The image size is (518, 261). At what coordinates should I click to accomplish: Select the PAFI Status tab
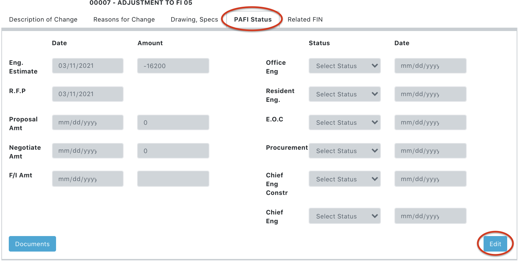coord(253,20)
